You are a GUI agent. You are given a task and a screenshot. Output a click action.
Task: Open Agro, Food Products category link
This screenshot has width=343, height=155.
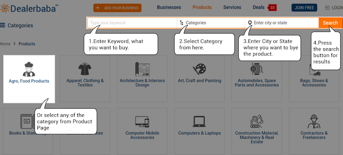29,81
